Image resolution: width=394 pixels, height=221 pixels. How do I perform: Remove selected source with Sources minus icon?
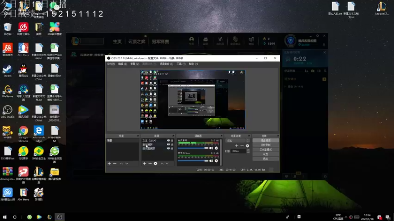tap(150, 164)
